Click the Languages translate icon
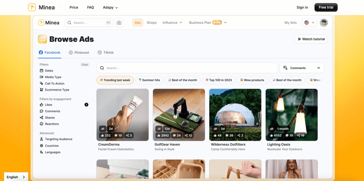364x181 pixels. click(41, 152)
